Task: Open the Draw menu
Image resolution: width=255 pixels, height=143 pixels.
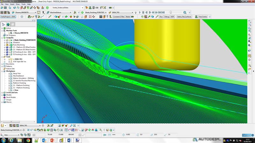Action: pyautogui.click(x=18, y=4)
